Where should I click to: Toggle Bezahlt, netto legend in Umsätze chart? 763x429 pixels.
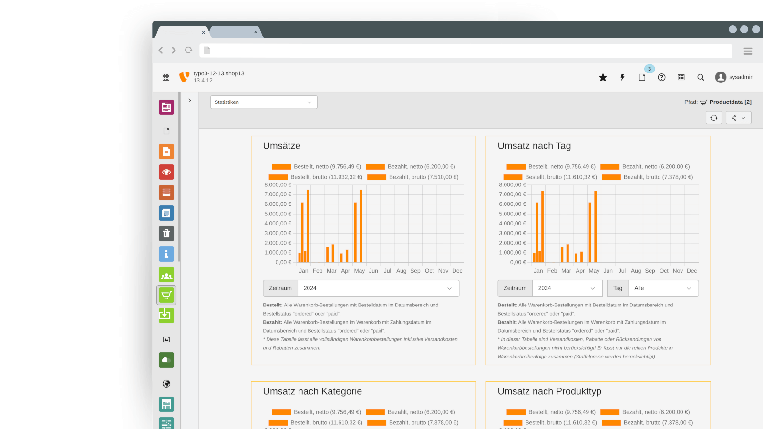click(411, 167)
